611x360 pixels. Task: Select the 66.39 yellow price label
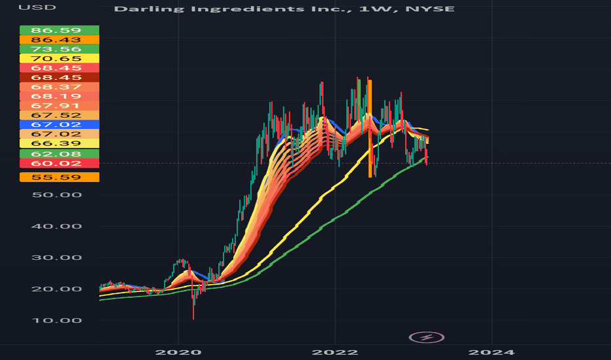[59, 143]
